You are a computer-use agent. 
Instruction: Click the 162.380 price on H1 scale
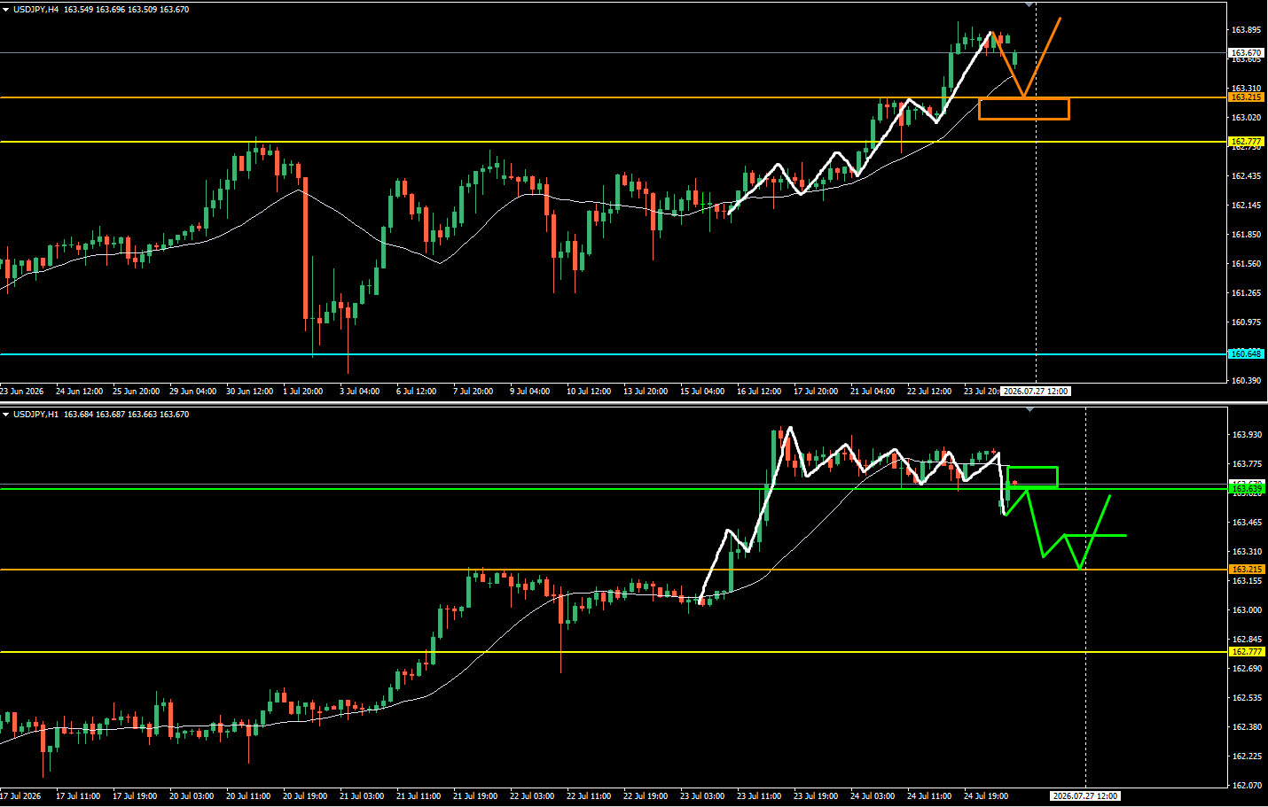(1246, 727)
